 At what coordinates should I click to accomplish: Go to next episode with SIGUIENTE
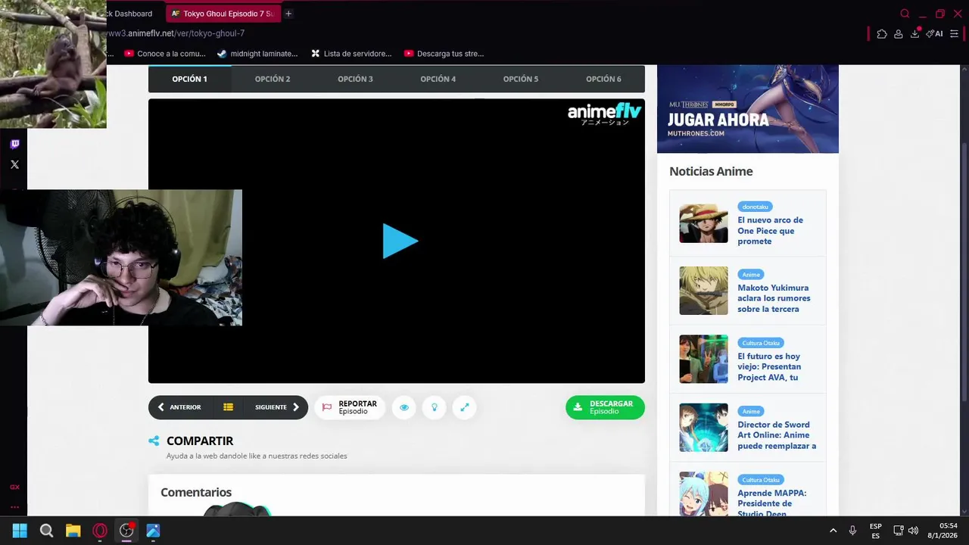click(277, 407)
